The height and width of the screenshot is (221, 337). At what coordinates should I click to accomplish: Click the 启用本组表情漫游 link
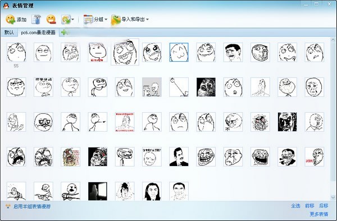pos(32,206)
